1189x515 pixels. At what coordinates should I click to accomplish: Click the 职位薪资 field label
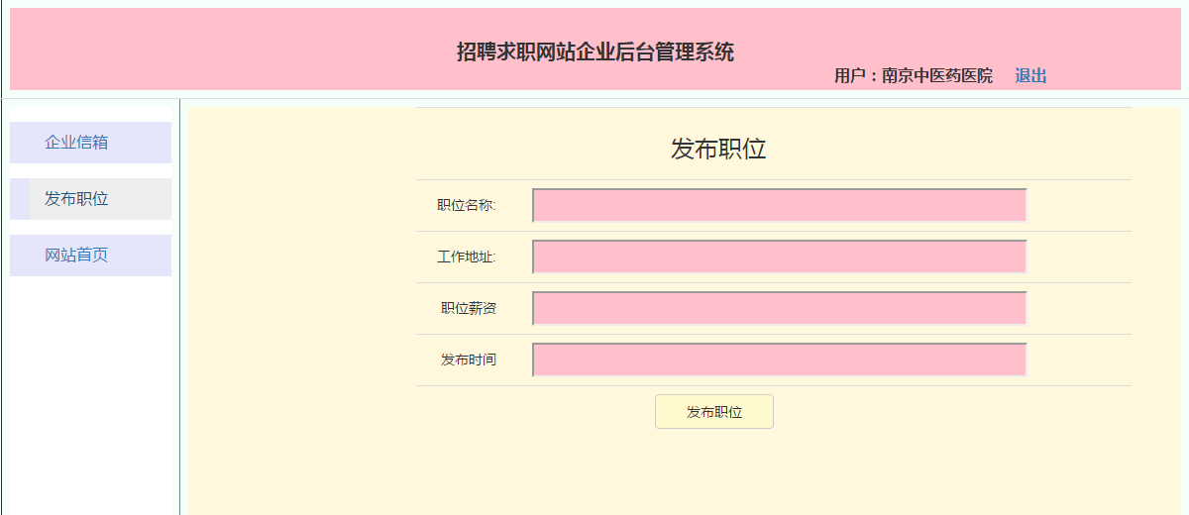point(469,309)
